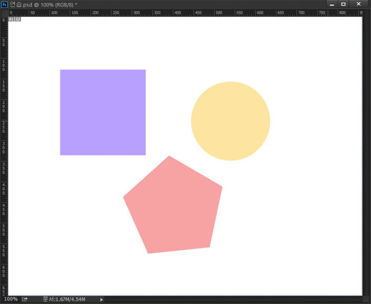Click the slice number 01 badge
This screenshot has height=304, width=371.
click(11, 19)
